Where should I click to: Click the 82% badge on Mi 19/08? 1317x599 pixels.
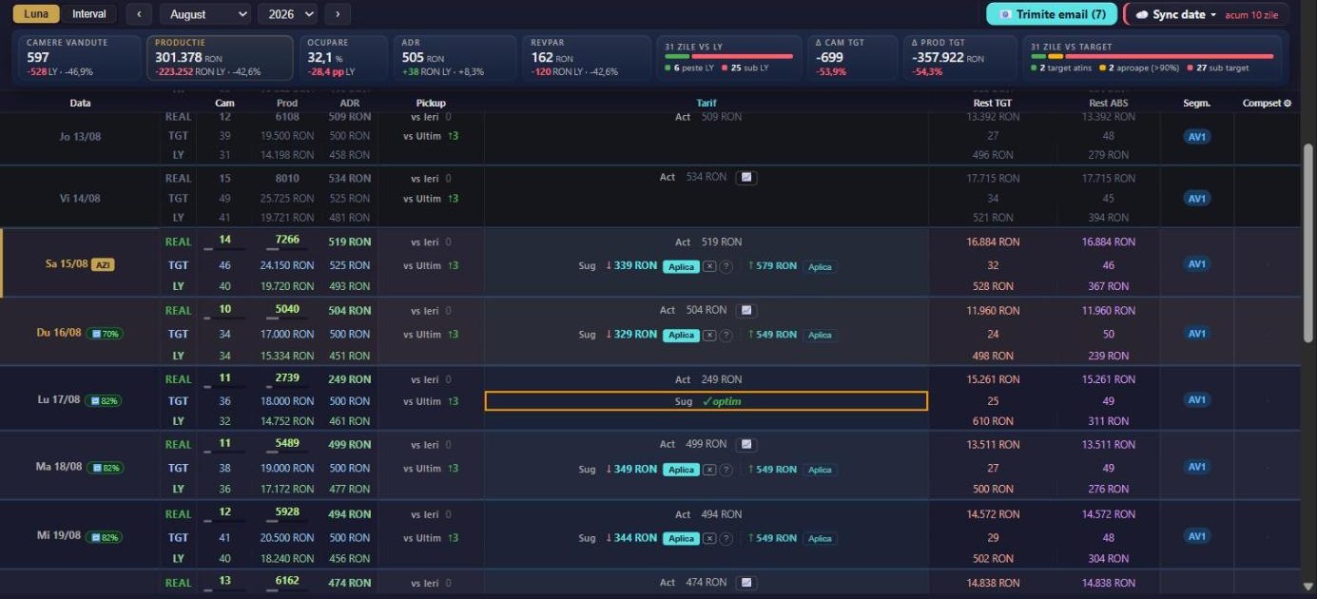tap(103, 537)
